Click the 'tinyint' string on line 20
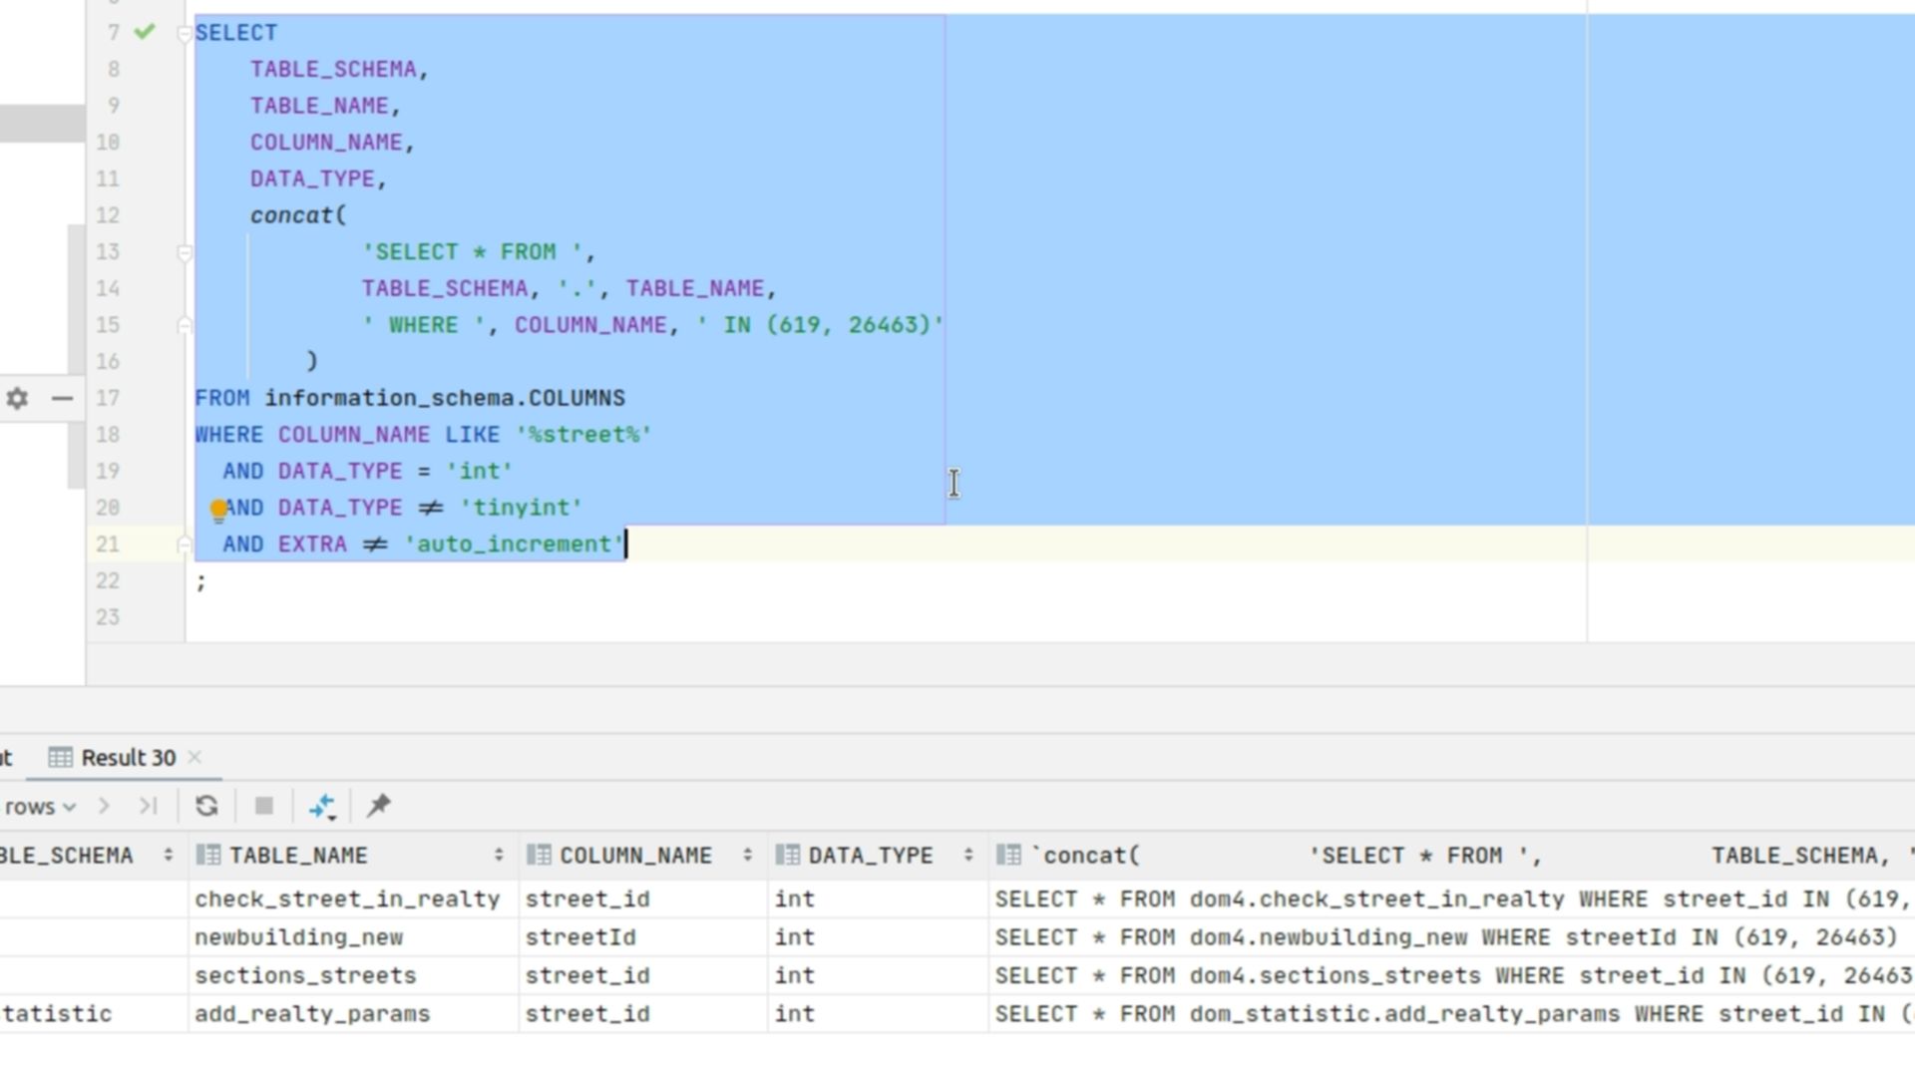 [x=521, y=508]
